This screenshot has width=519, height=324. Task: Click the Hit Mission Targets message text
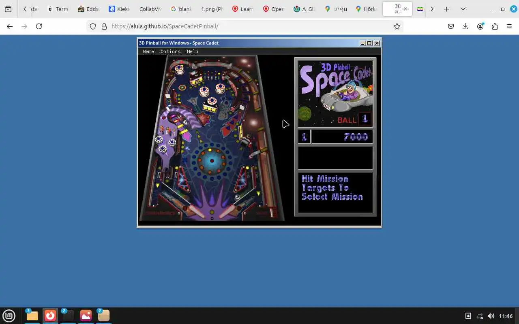[x=332, y=188]
